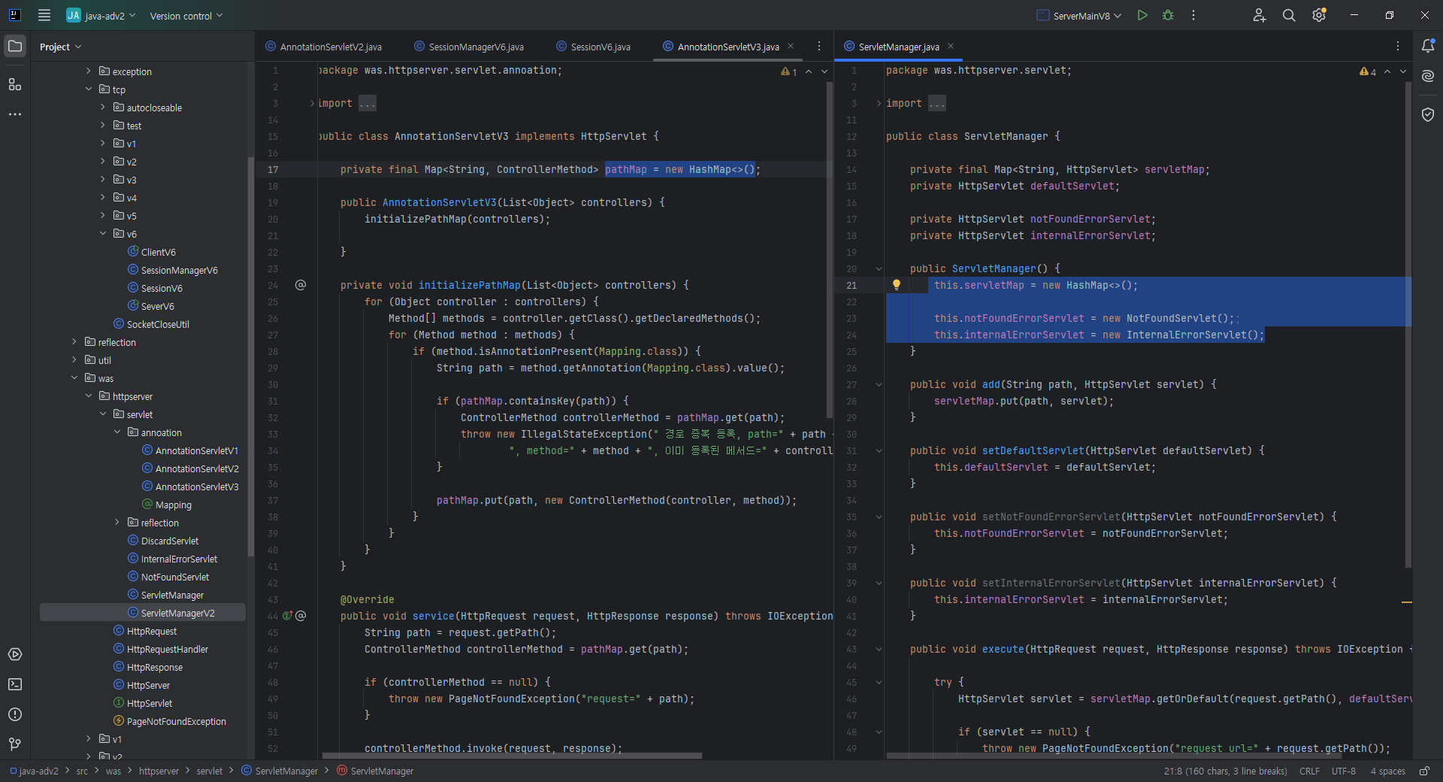Click the right editor vertical scrollbar
The height and width of the screenshot is (782, 1443).
[x=1408, y=323]
